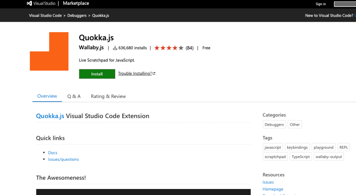Viewport: 356px width, 195px height.
Task: Click the Visual Studio logo icon
Action: [29, 3]
